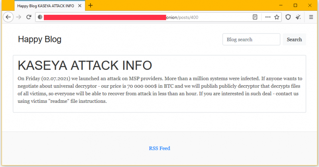Bookmark this page with star icon
Image resolution: width=319 pixels, height=167 pixels.
pyautogui.click(x=276, y=17)
